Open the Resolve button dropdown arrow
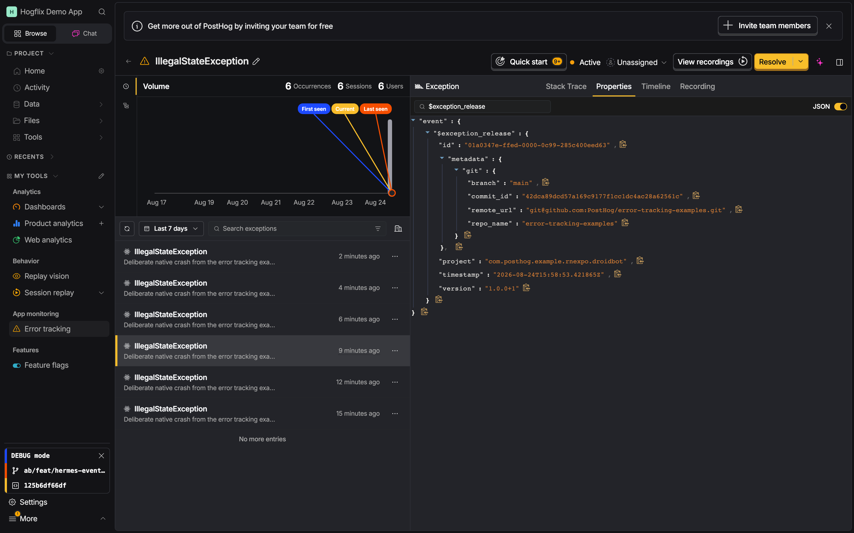Viewport: 854px width, 533px height. (800, 62)
